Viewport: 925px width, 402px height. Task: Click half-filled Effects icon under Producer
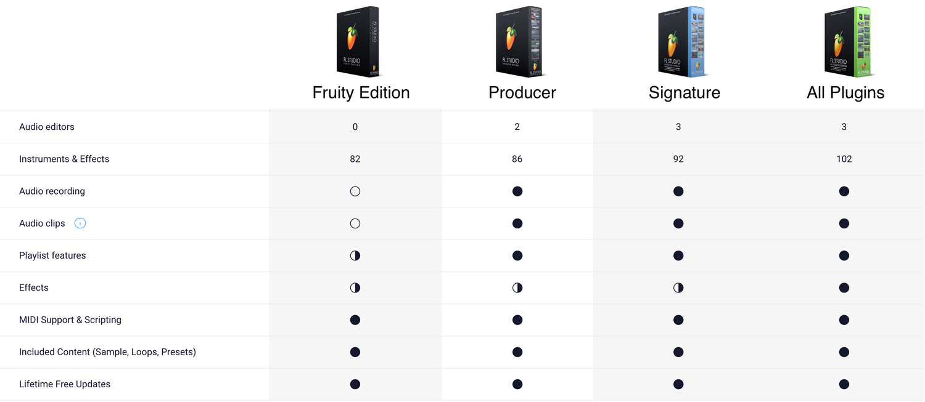[517, 287]
